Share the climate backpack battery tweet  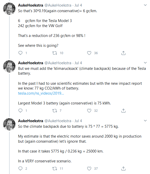click(123, 111)
